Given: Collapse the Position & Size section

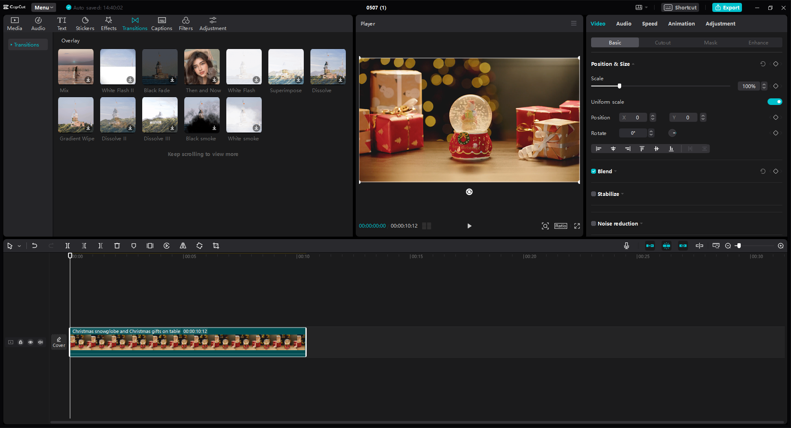Looking at the screenshot, I should click(633, 64).
